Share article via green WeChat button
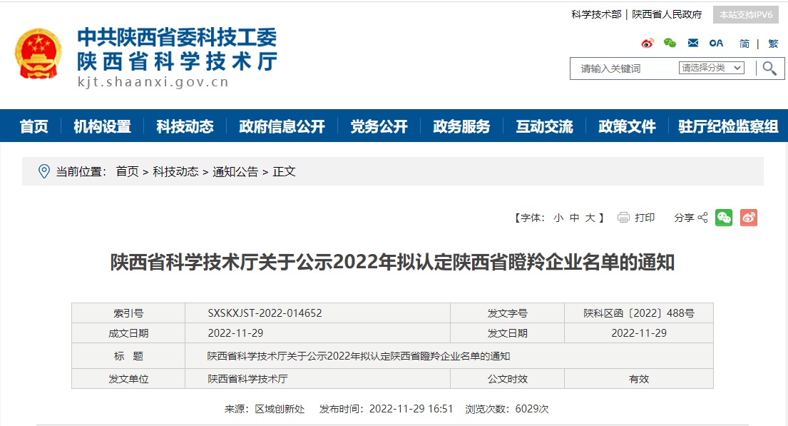Viewport: 788px width, 426px height. (x=724, y=218)
